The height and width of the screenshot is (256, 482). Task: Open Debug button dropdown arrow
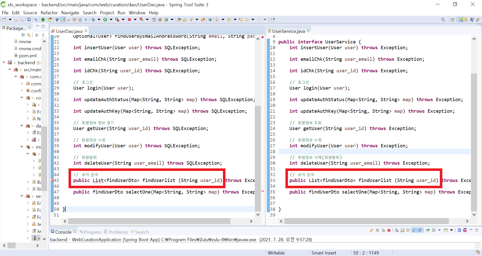tap(99, 20)
